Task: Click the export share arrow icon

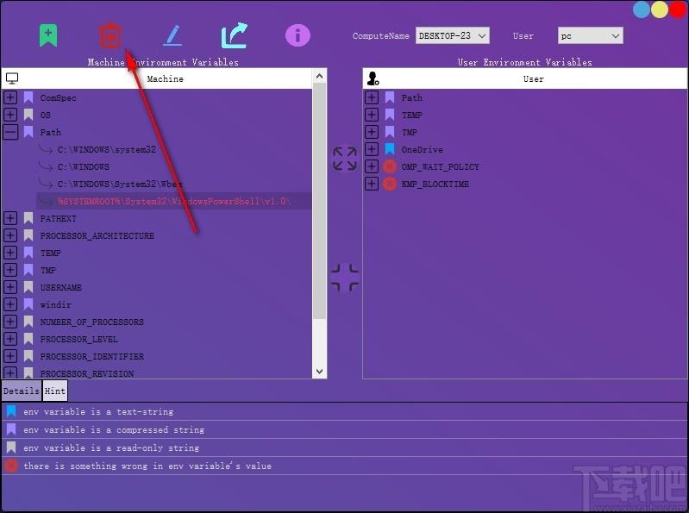Action: point(234,35)
